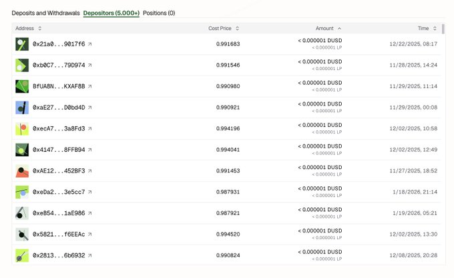
Task: Select cost price value 0.991683
Action: (228, 44)
